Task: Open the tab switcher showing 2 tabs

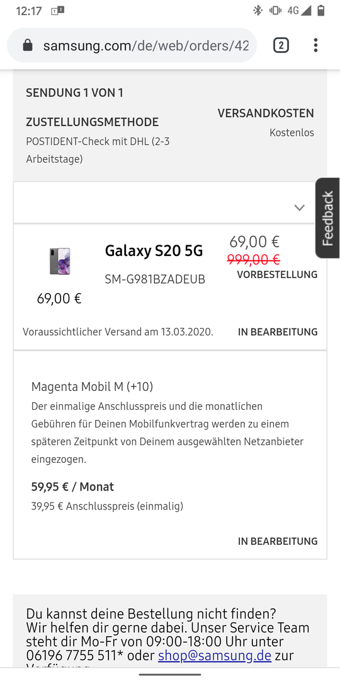Action: (x=281, y=45)
